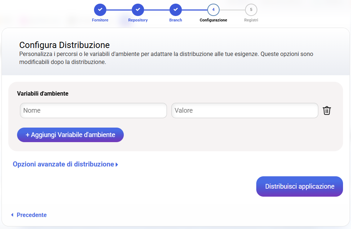Open the Registri step label
The height and width of the screenshot is (229, 351).
tap(251, 20)
